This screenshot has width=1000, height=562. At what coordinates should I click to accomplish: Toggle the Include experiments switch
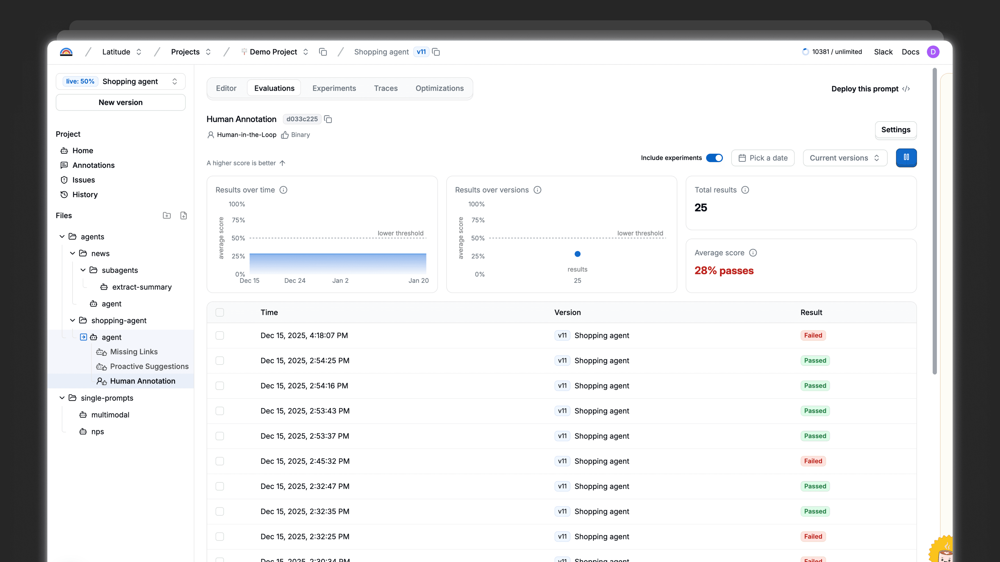pos(714,158)
